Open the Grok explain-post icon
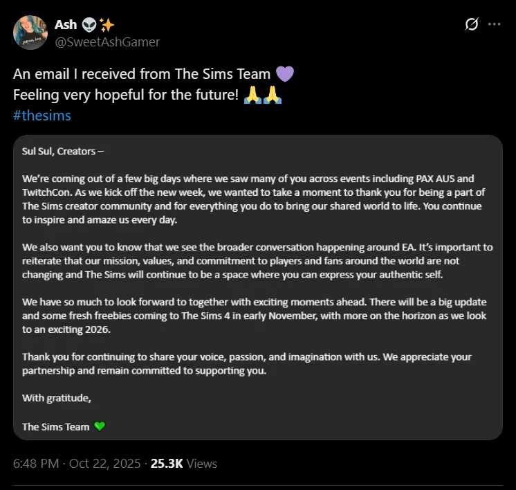The height and width of the screenshot is (490, 516). pyautogui.click(x=471, y=24)
